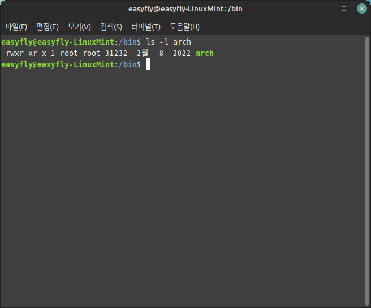The image size is (371, 308).
Task: Open the 터미널(T) menu
Action: [x=146, y=27]
